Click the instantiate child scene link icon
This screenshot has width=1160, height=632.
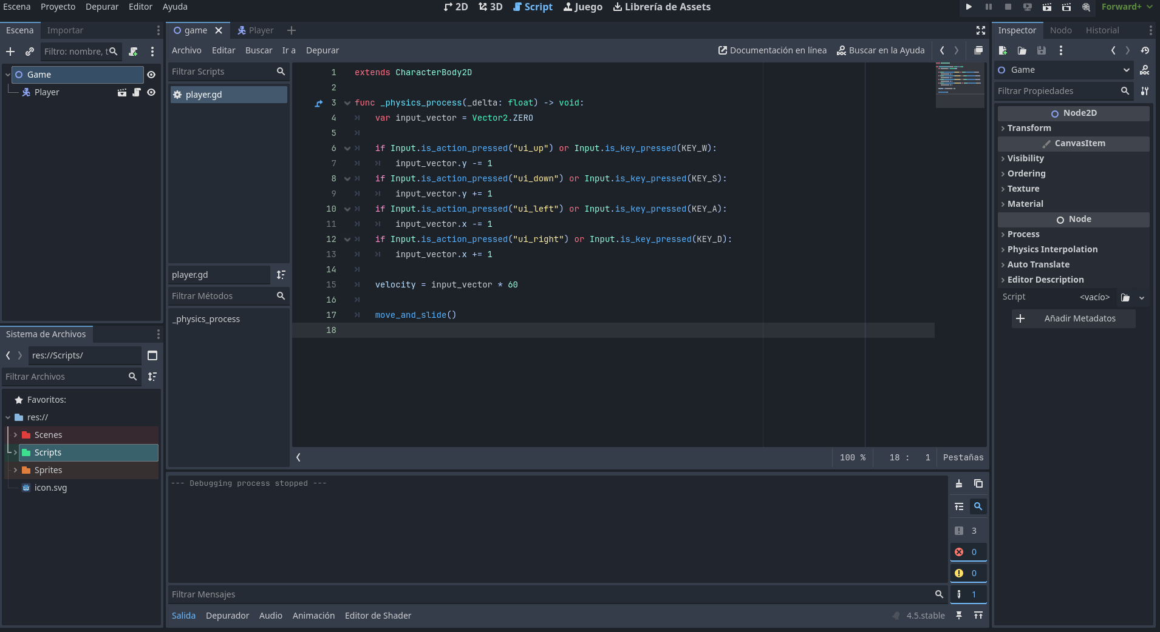[29, 52]
